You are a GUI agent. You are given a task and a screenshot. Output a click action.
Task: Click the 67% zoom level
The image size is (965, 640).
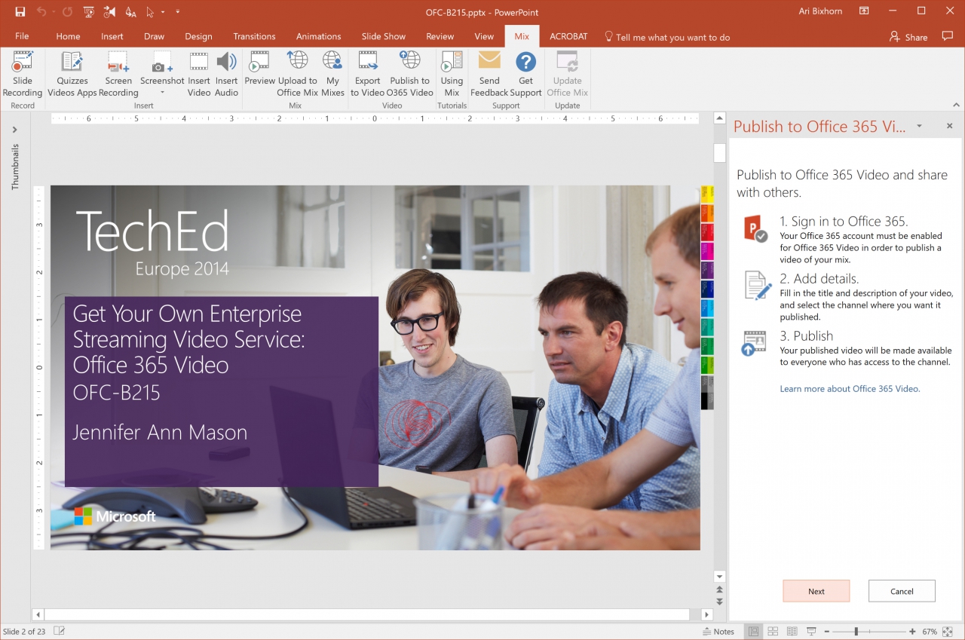pyautogui.click(x=929, y=631)
